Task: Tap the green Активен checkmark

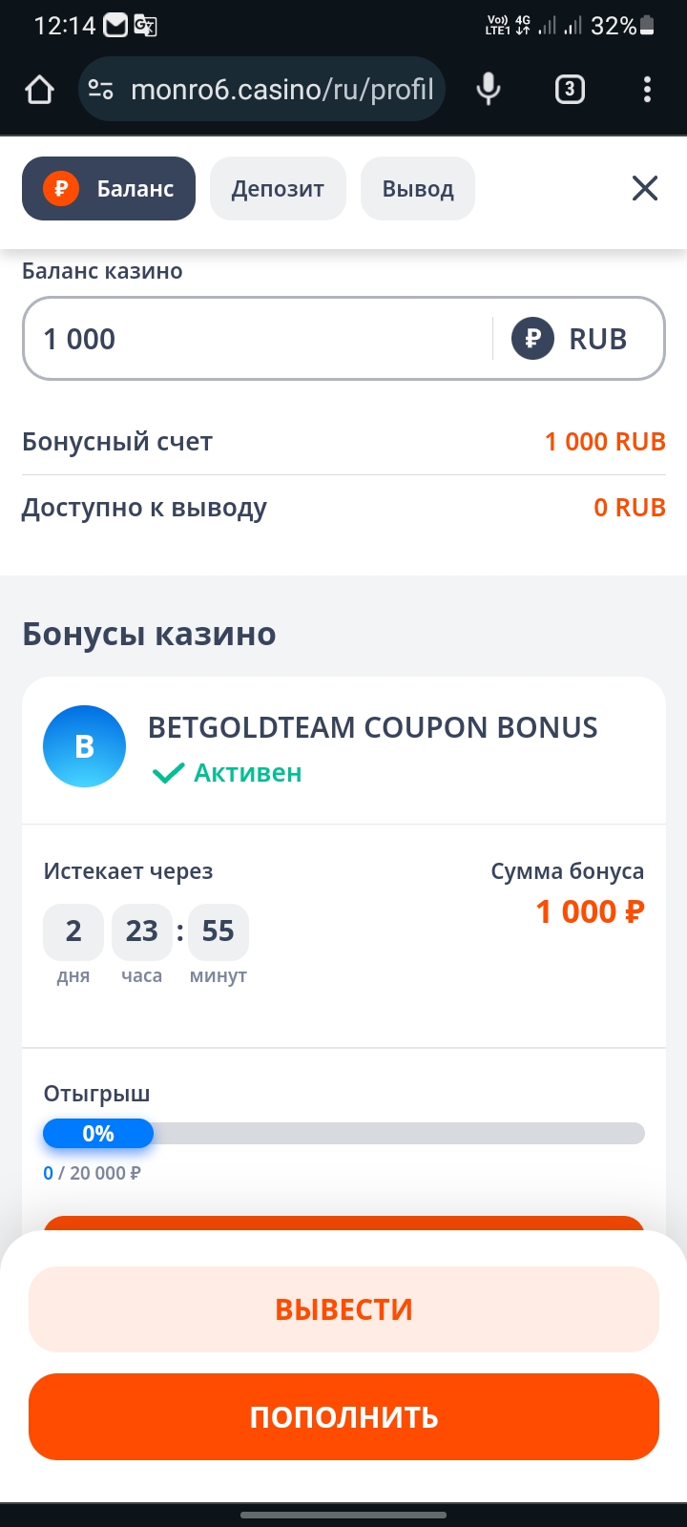Action: click(168, 773)
